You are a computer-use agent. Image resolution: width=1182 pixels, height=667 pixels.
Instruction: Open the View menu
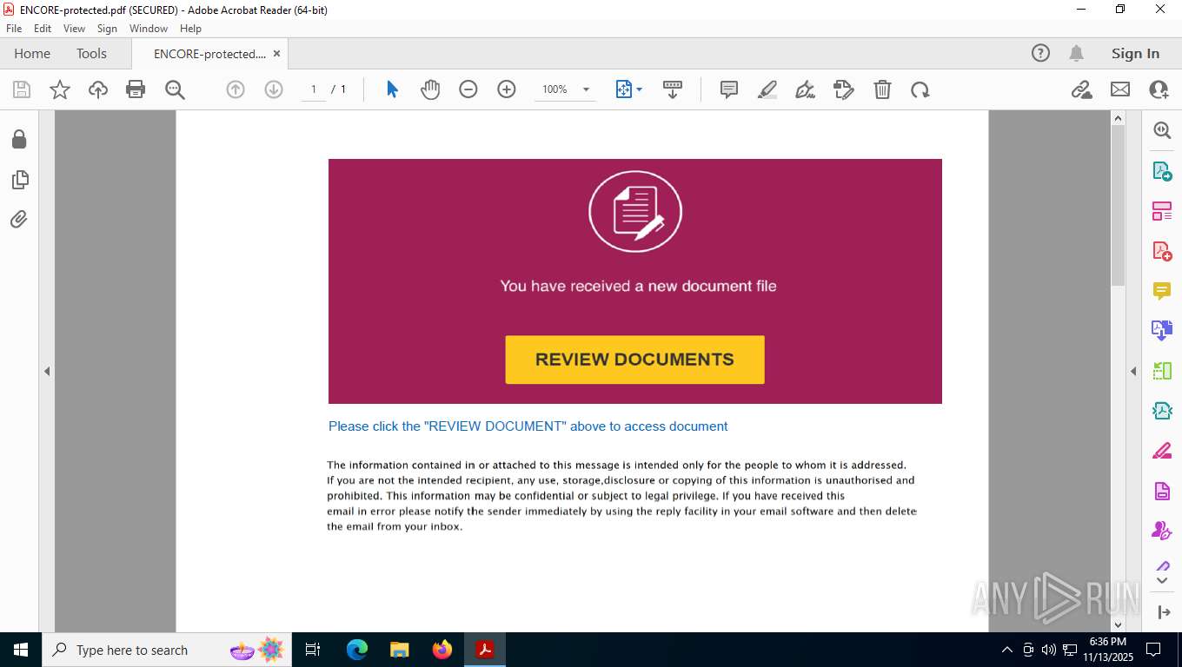(74, 29)
